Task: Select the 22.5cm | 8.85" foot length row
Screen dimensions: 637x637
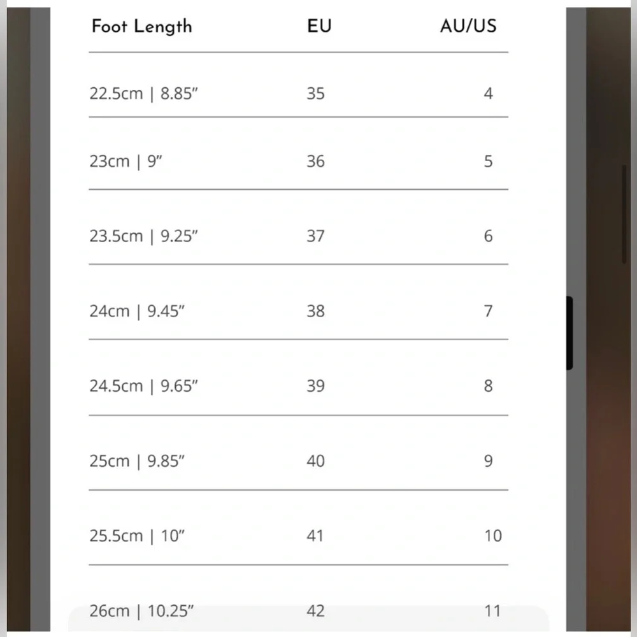Action: pyautogui.click(x=140, y=94)
